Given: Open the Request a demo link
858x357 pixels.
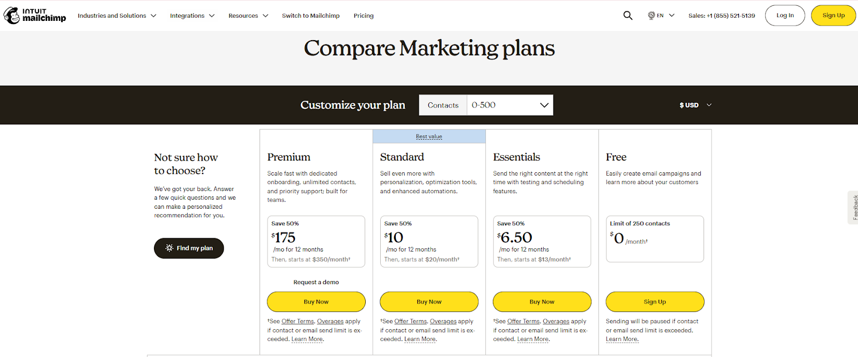Looking at the screenshot, I should [x=316, y=282].
